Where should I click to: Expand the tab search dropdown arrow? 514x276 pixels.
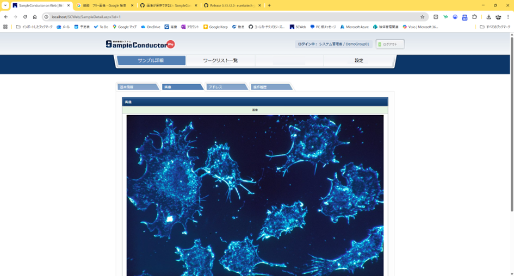[5, 5]
